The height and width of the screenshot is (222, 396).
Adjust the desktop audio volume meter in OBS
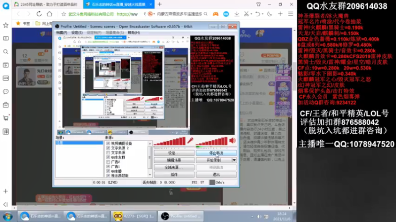(211, 142)
